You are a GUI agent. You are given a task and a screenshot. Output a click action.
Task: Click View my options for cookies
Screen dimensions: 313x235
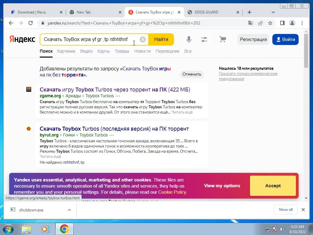[x=222, y=186]
